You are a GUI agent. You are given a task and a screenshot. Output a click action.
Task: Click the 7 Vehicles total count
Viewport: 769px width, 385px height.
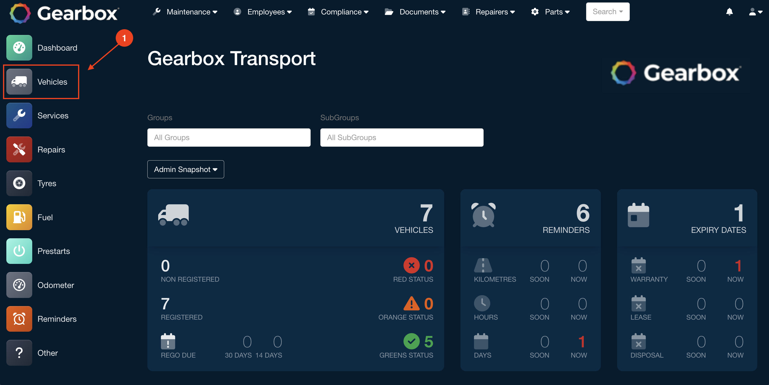pos(426,213)
